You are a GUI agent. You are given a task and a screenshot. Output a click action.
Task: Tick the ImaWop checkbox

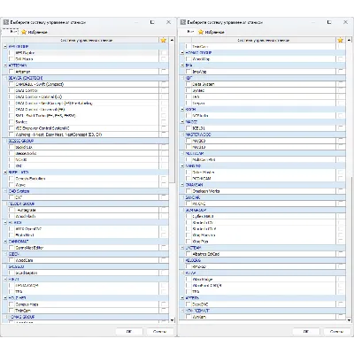pyautogui.click(x=189, y=72)
